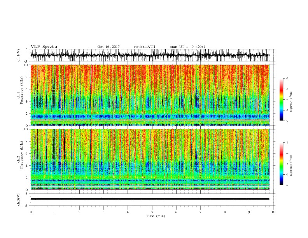Viewport: 308px width, 238px height.
Task: Click the '5' tick on the time axis
Action: point(152,212)
